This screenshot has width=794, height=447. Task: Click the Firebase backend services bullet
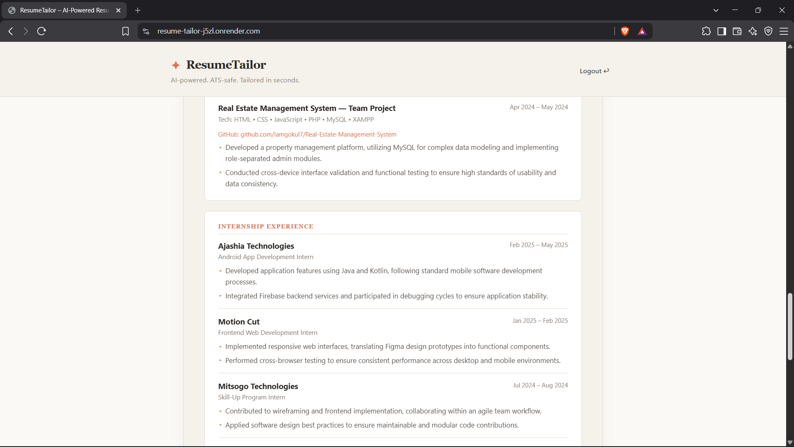click(386, 296)
